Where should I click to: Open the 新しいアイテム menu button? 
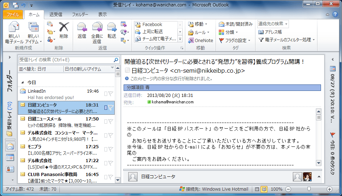33,33
